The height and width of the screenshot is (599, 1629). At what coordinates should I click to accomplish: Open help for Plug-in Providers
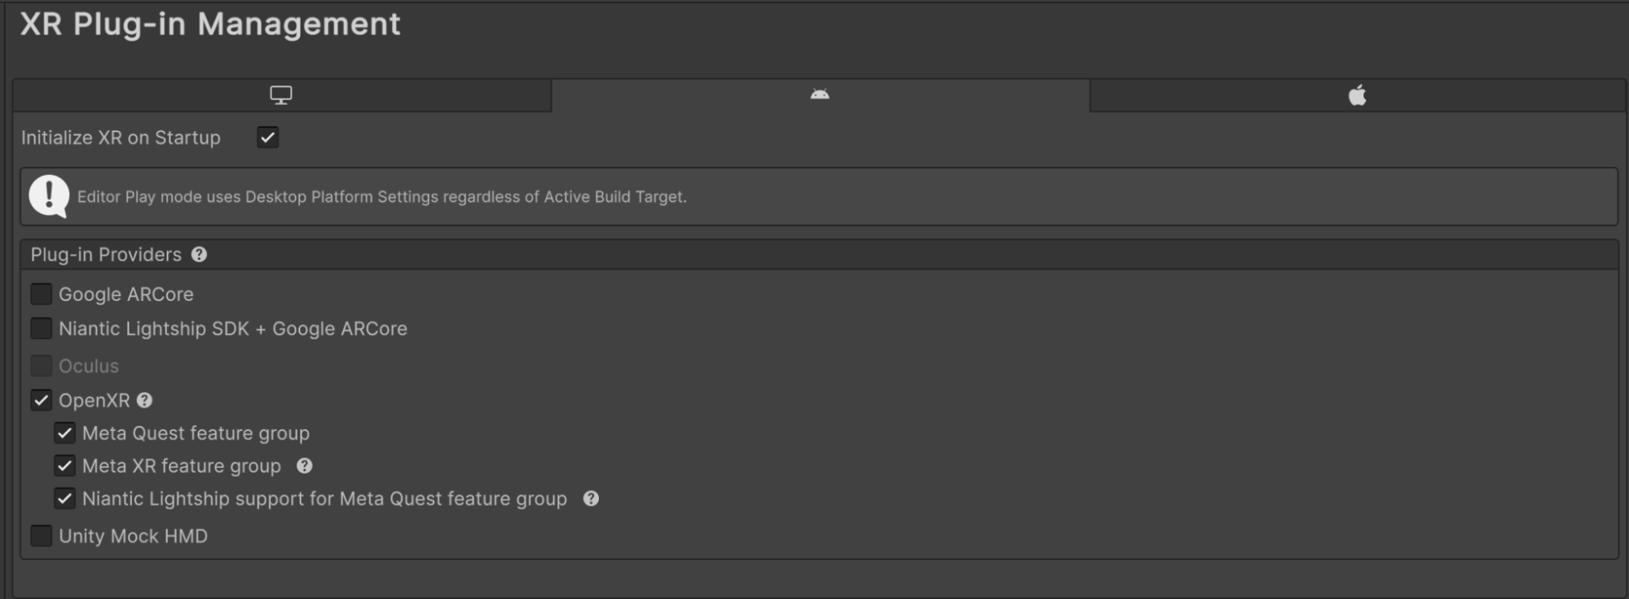198,255
